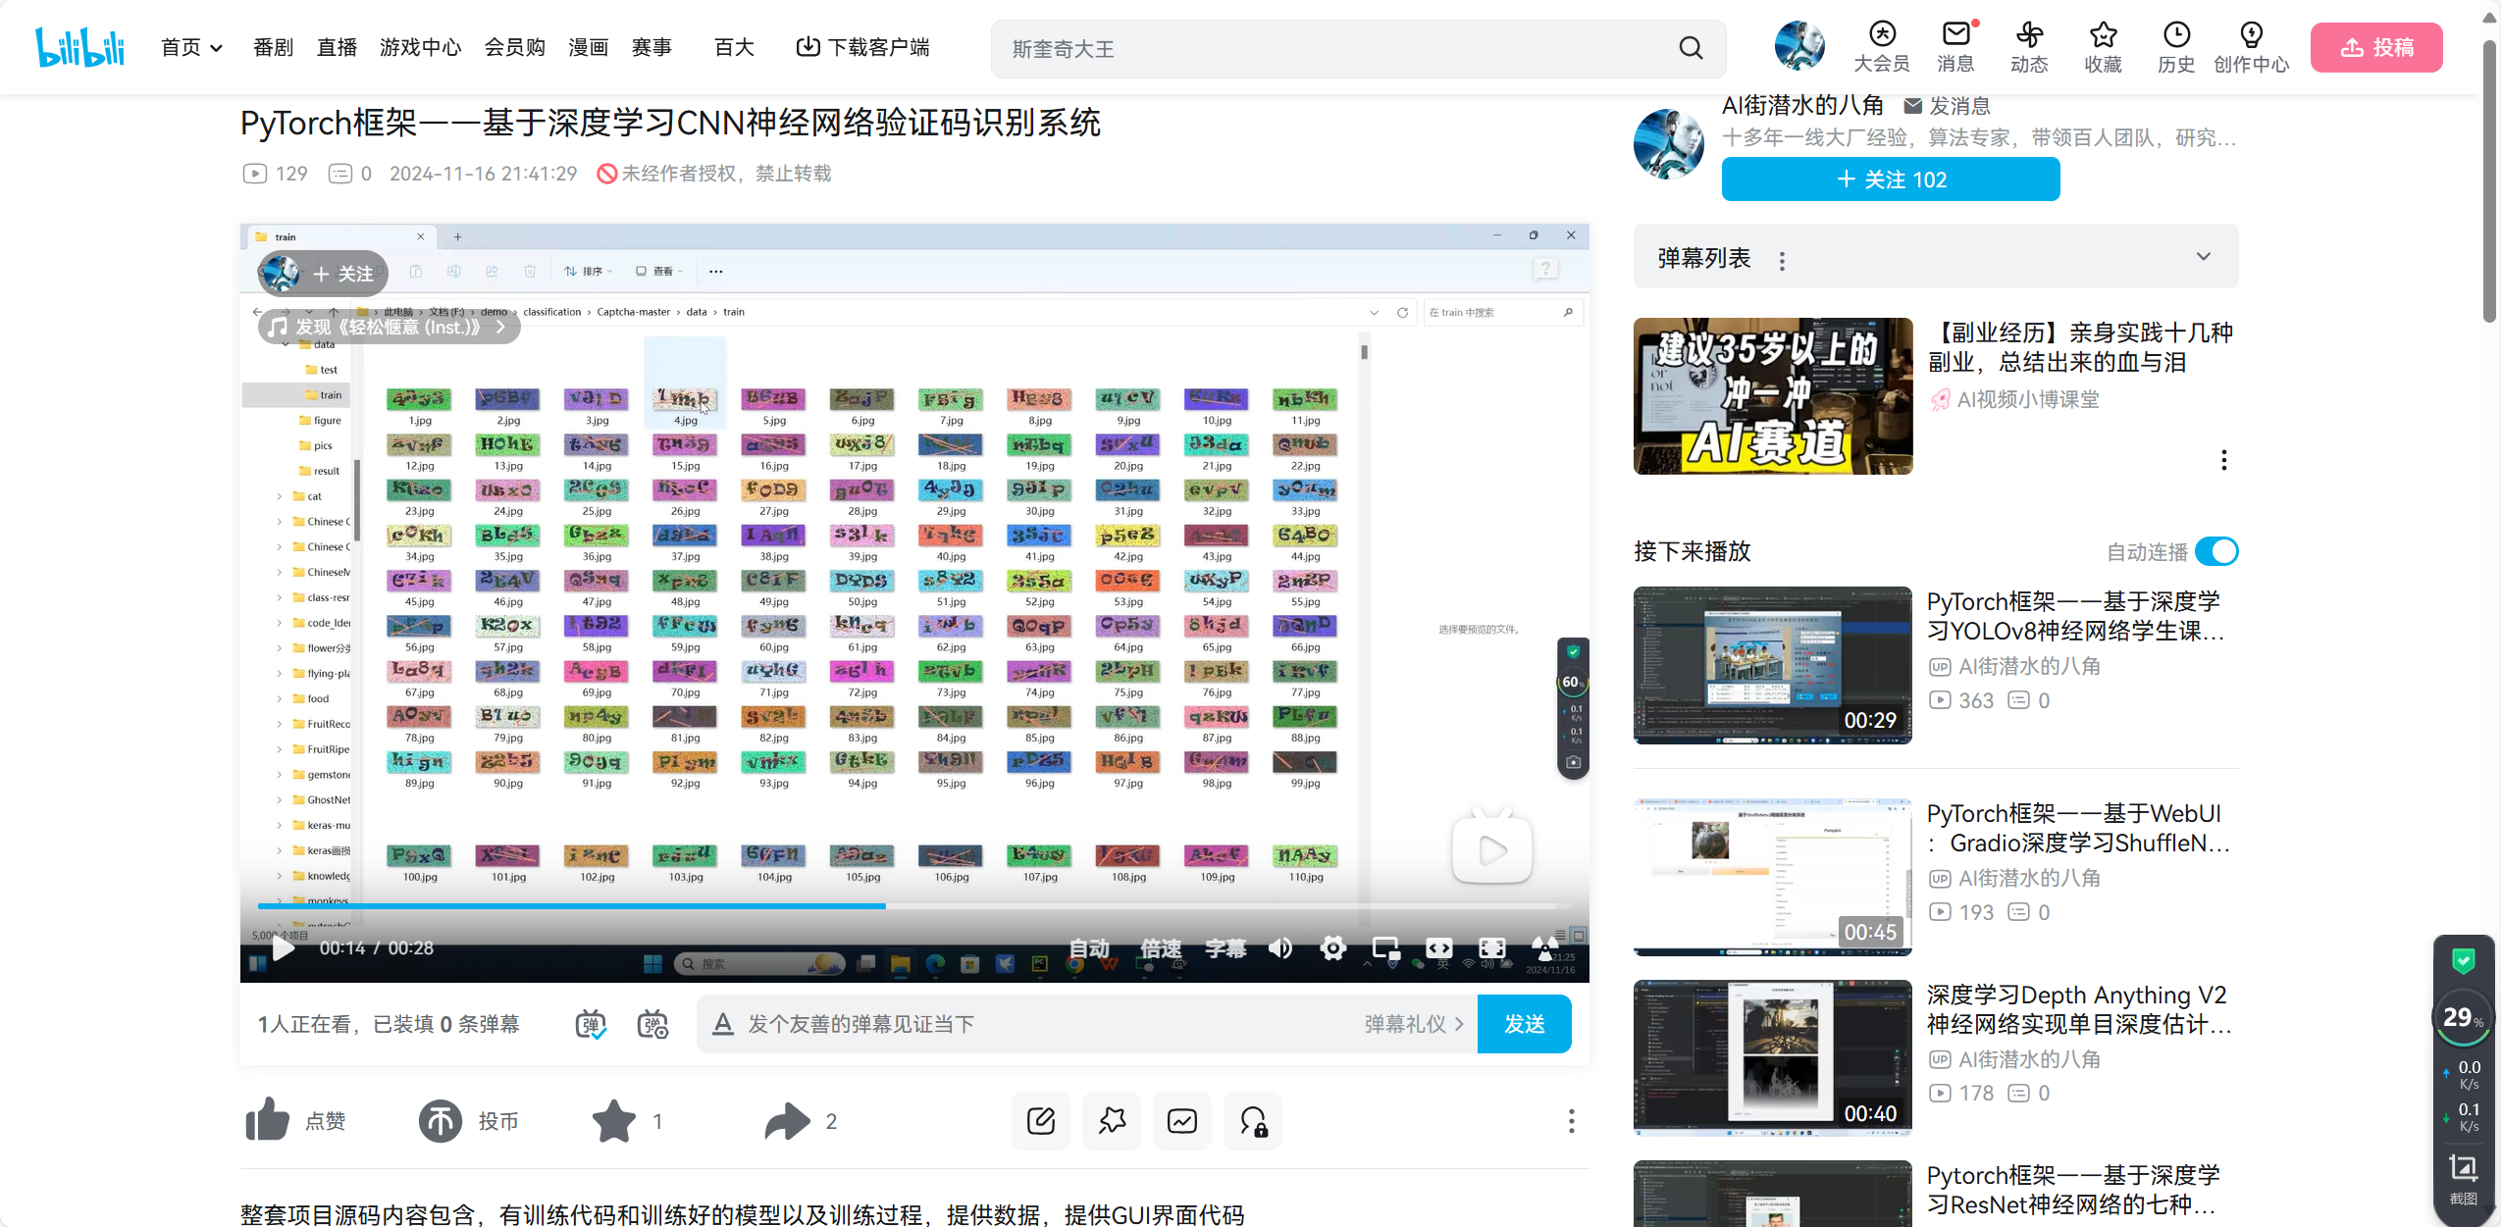
Task: Open the 游戏中心 navigation item
Action: pyautogui.click(x=420, y=47)
